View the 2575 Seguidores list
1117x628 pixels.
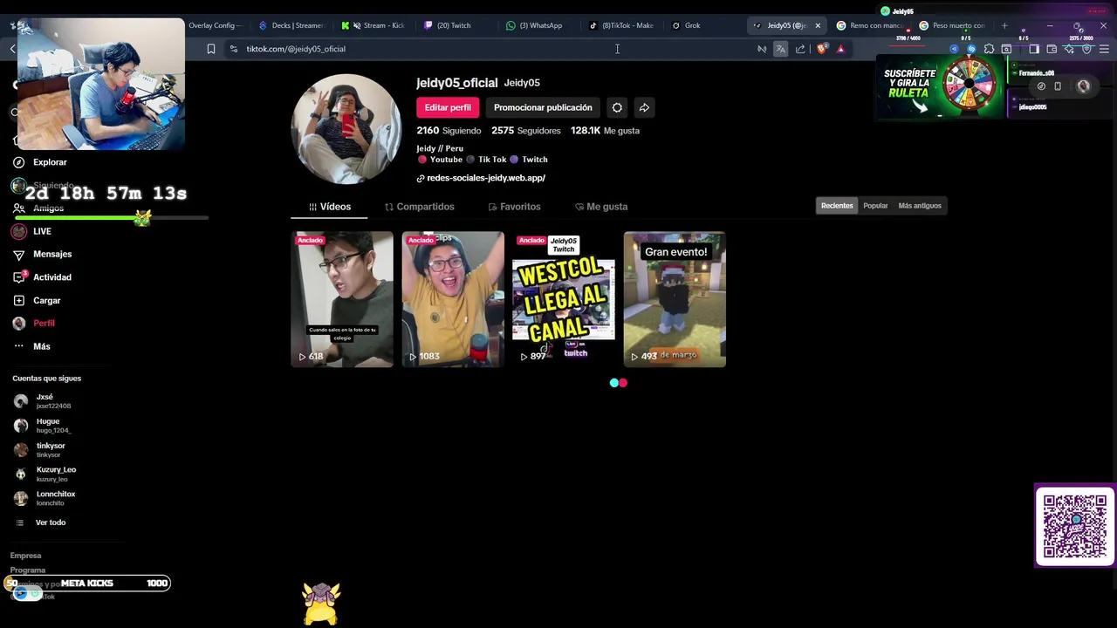[x=526, y=131]
